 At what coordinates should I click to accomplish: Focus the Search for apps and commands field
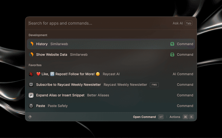[x=97, y=23]
